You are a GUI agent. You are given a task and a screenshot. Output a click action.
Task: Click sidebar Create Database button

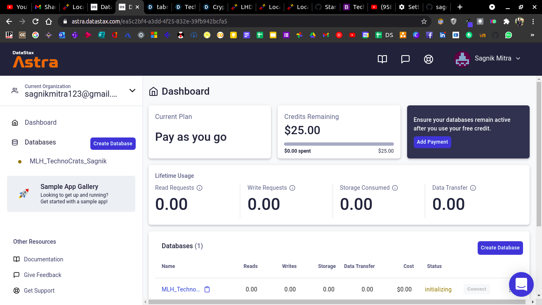coord(113,143)
